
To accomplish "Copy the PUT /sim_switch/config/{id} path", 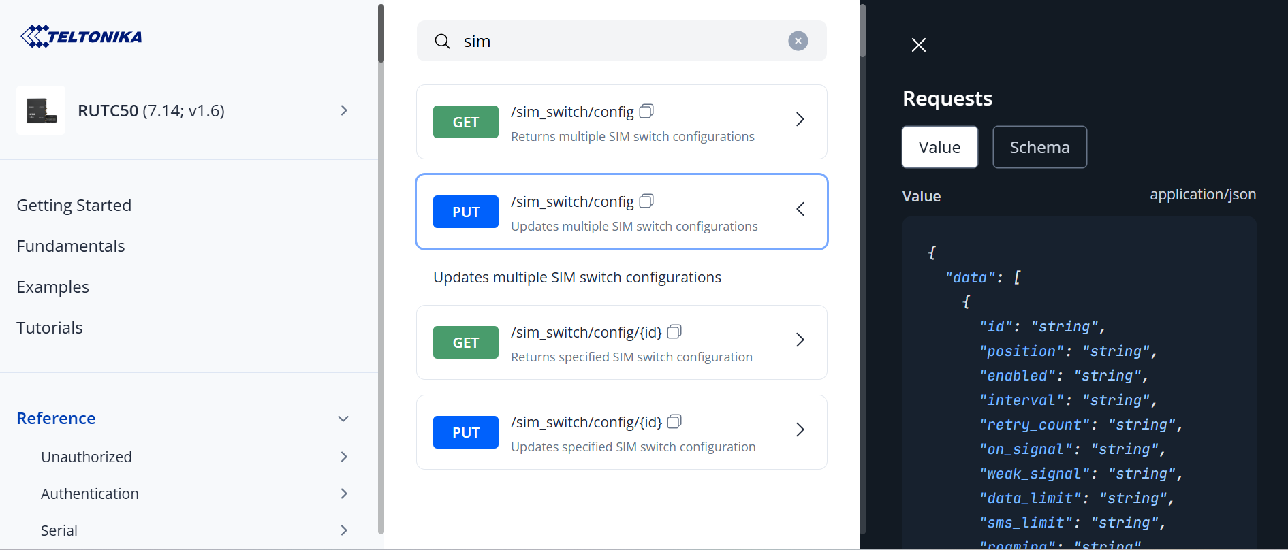I will [674, 421].
